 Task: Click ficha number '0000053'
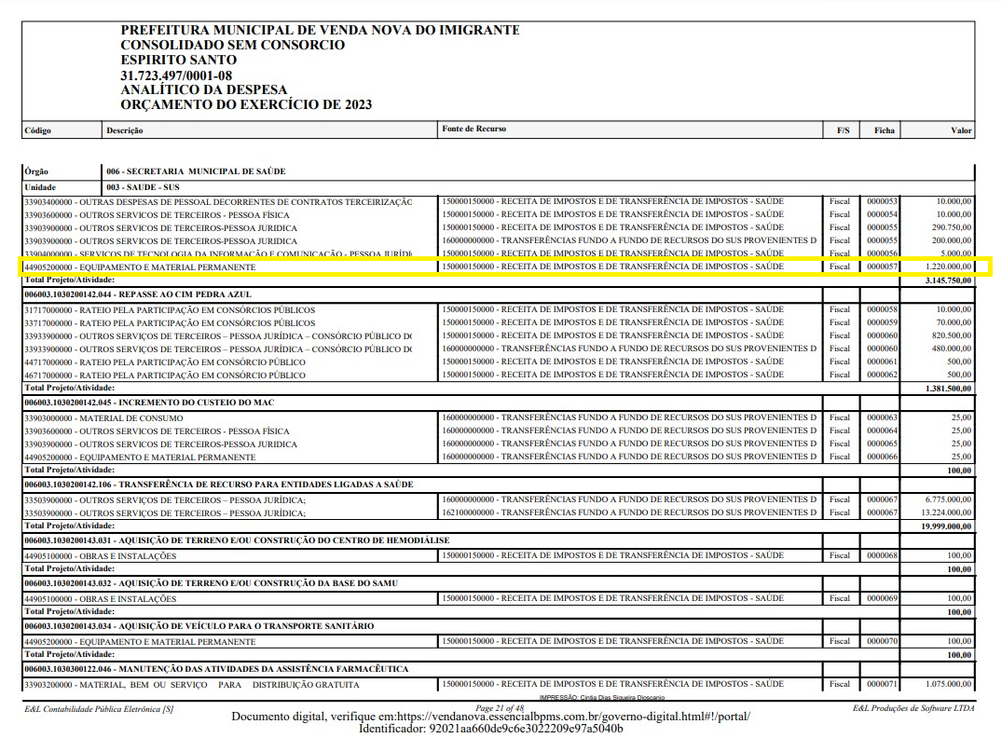point(882,201)
